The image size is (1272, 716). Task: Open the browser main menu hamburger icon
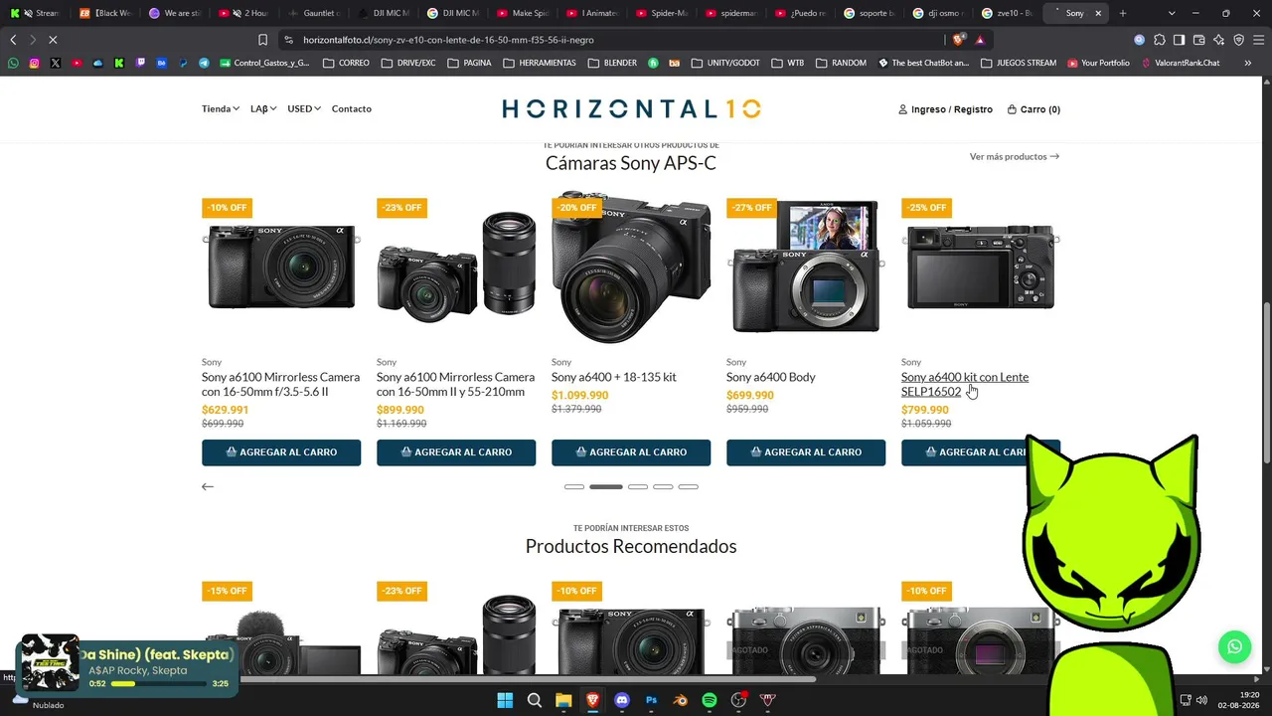[x=1258, y=40]
